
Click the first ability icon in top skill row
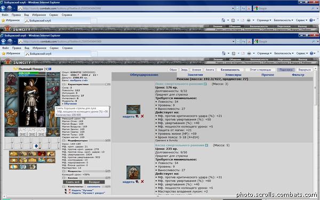[14, 154]
